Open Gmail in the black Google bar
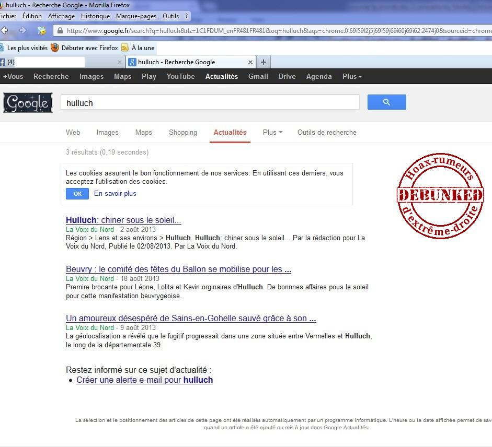Viewport: 492px width, 447px height. 258,76
